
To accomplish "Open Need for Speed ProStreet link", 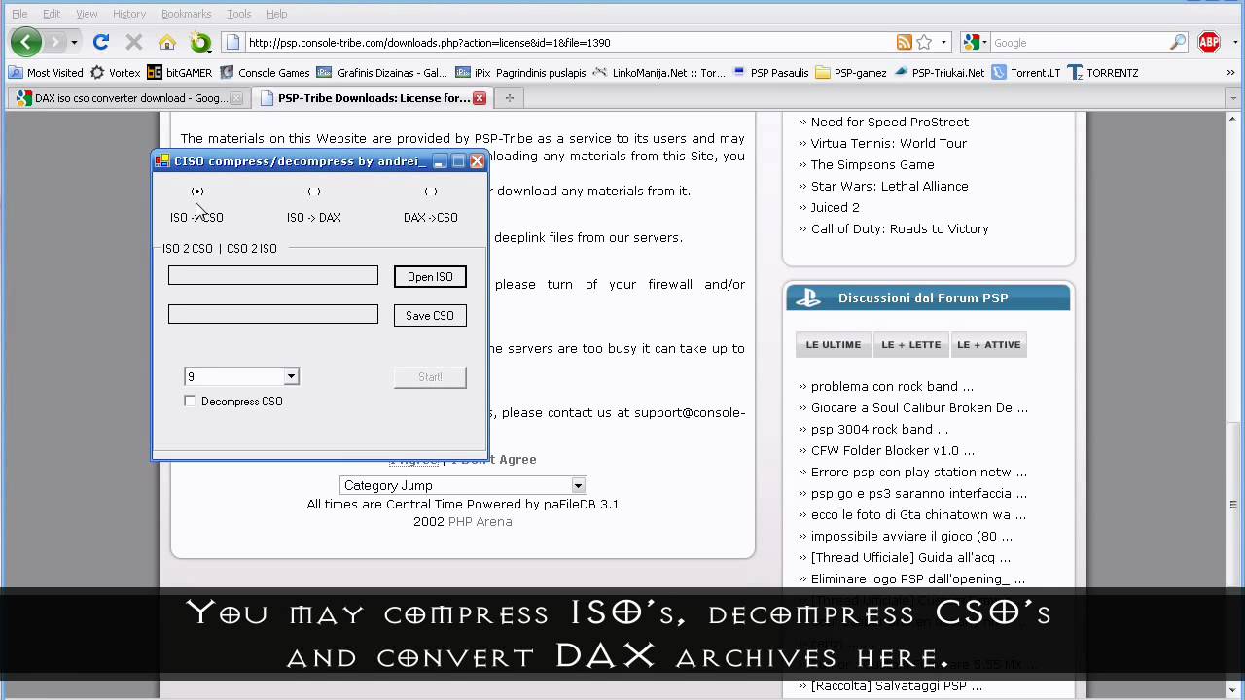I will tap(890, 122).
